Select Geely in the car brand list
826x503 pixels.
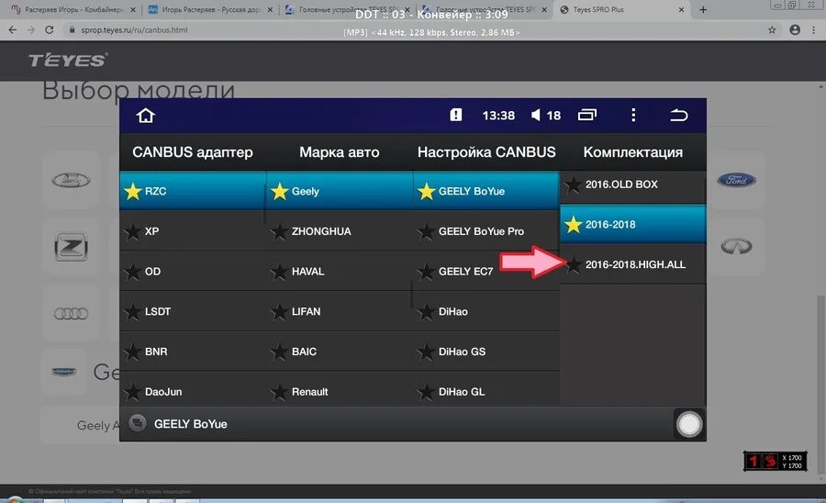(x=340, y=191)
